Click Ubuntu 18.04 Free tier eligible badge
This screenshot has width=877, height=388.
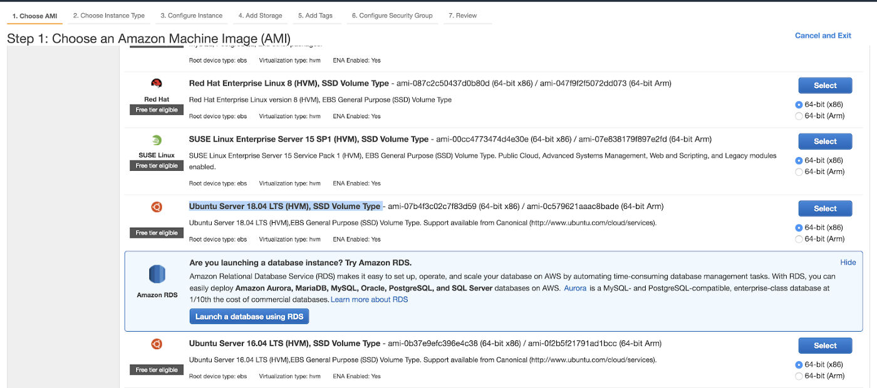pyautogui.click(x=157, y=233)
